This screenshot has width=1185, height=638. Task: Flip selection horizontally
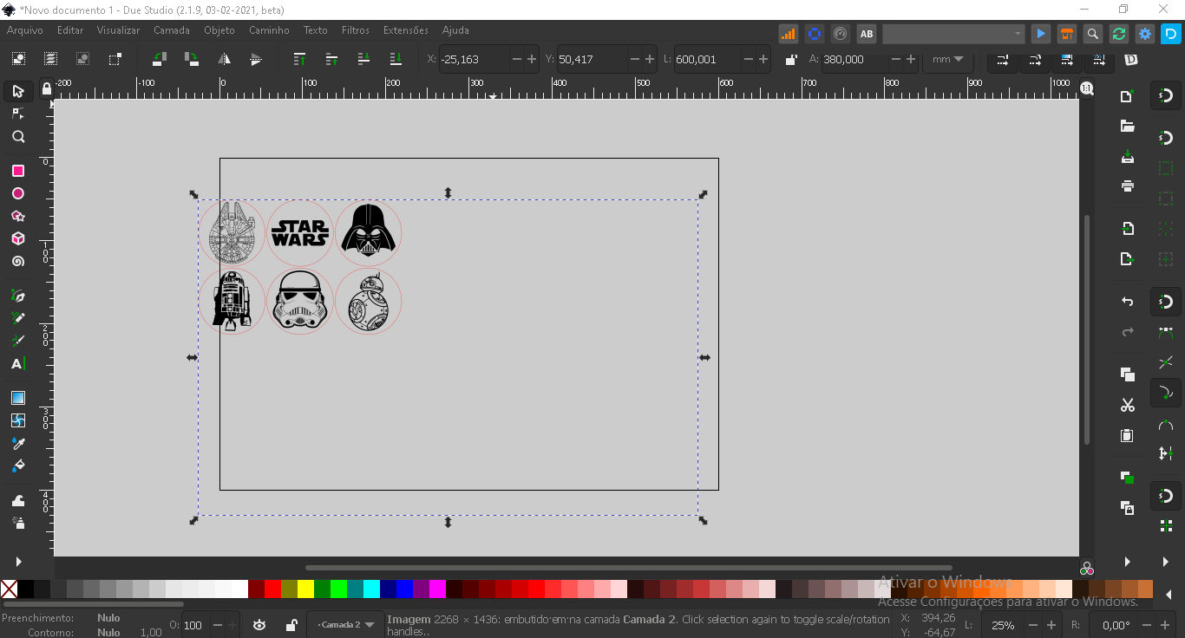[x=224, y=59]
